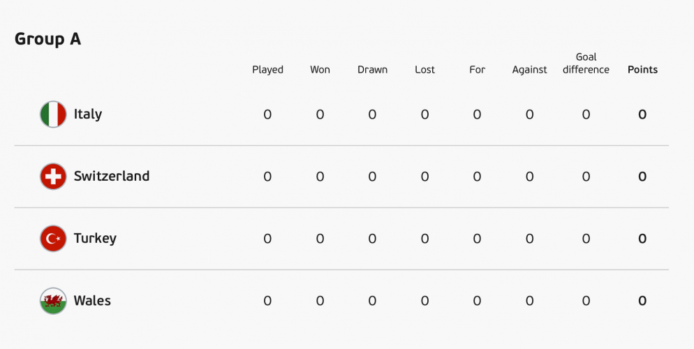This screenshot has width=694, height=349.
Task: Select the Wales team name
Action: tap(92, 301)
